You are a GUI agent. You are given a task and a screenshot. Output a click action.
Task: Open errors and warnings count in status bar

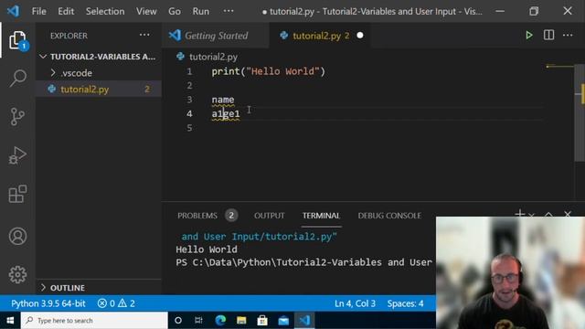point(116,303)
